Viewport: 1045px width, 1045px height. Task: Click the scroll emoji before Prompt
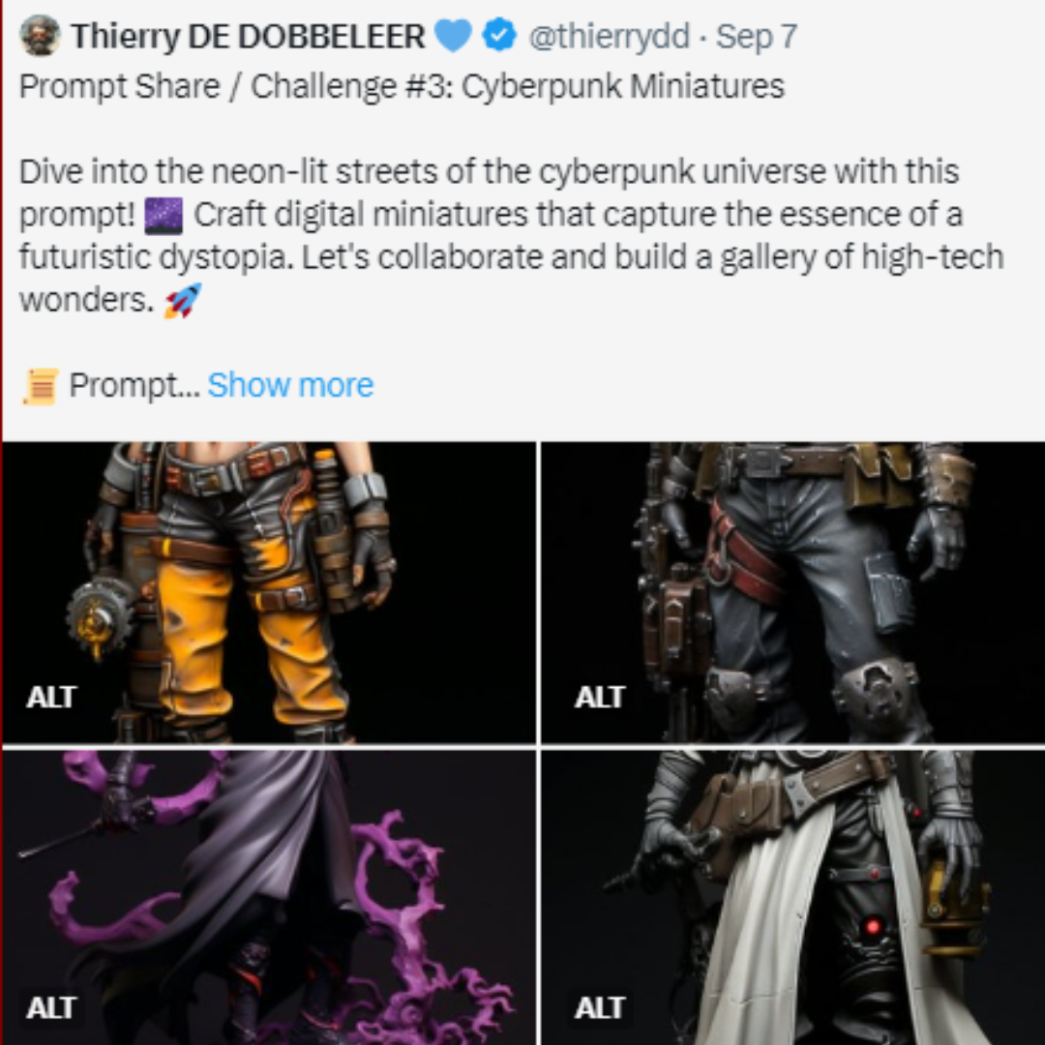[42, 386]
